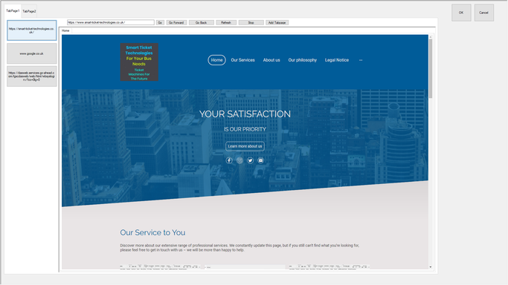Click the Refresh button
Viewport: 508px width, 285px height.
[226, 22]
